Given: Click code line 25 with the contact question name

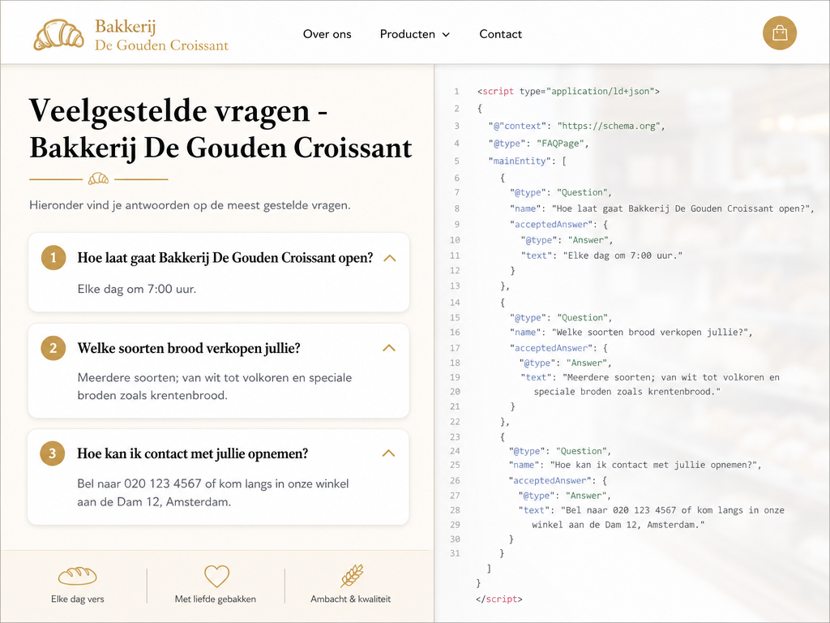Looking at the screenshot, I should [x=635, y=465].
